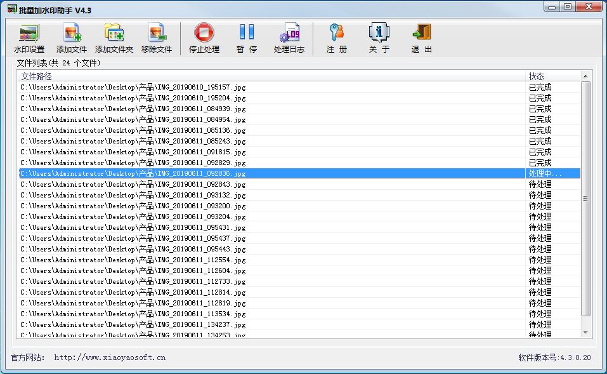607x374 pixels.
Task: Click the vertical scrollbar thumb
Action: (x=585, y=199)
